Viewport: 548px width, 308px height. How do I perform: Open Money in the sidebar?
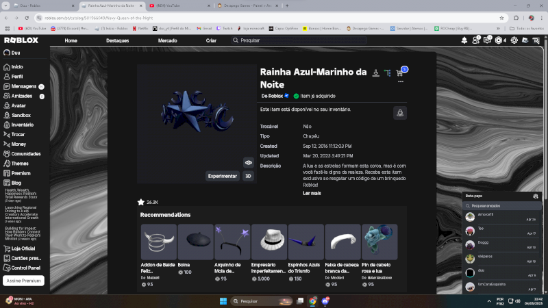coord(14,144)
